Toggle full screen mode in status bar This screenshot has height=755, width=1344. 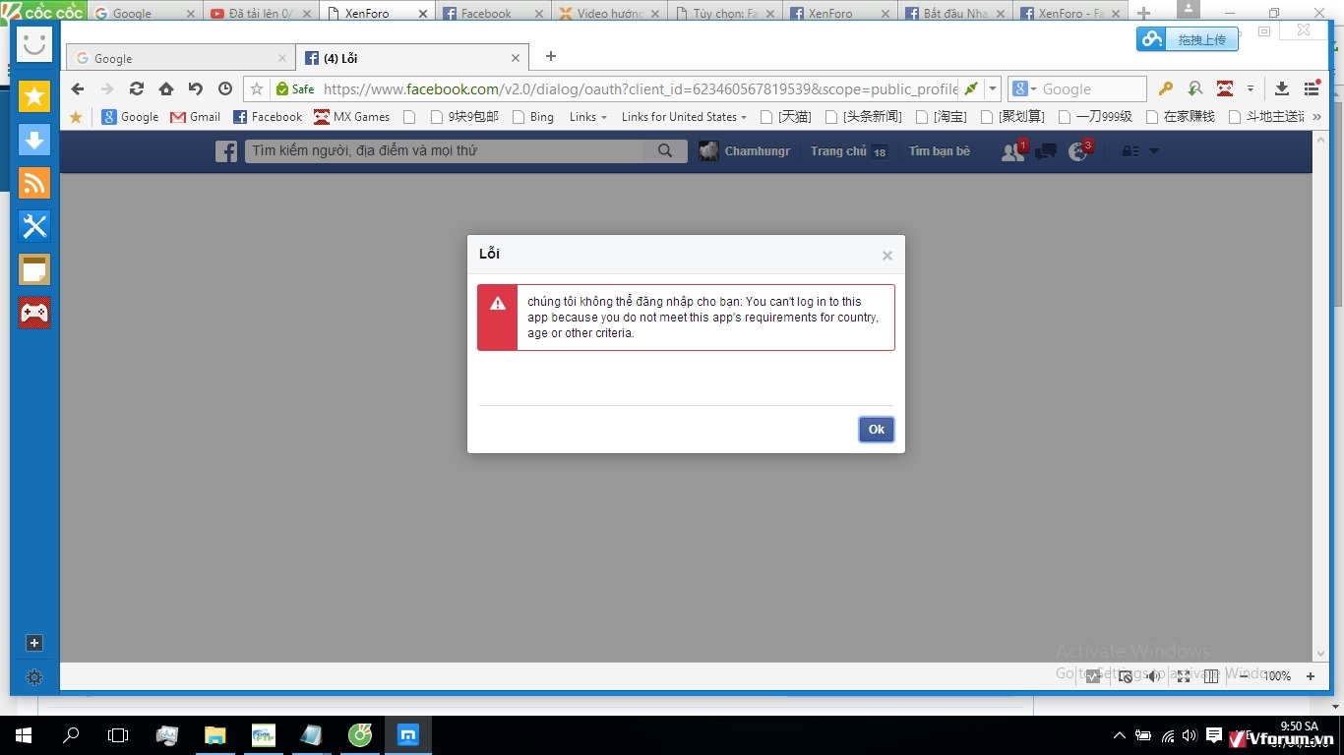[1184, 676]
